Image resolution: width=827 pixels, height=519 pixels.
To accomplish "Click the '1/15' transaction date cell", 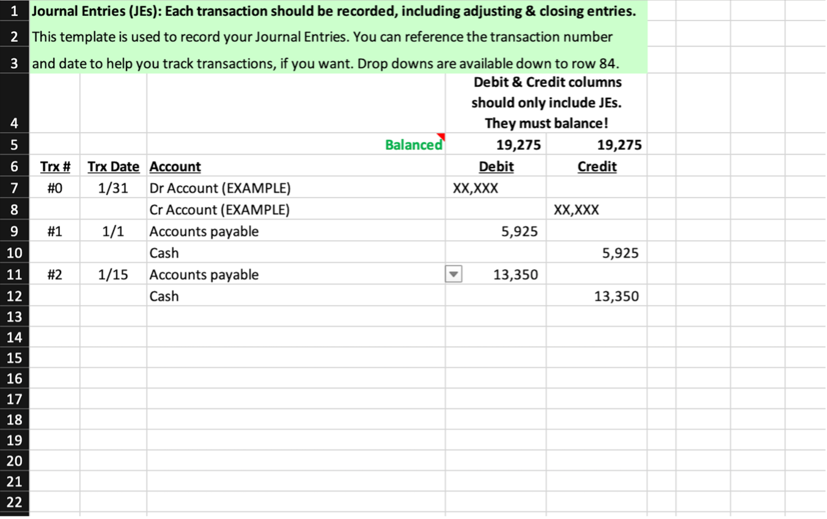I will [113, 274].
